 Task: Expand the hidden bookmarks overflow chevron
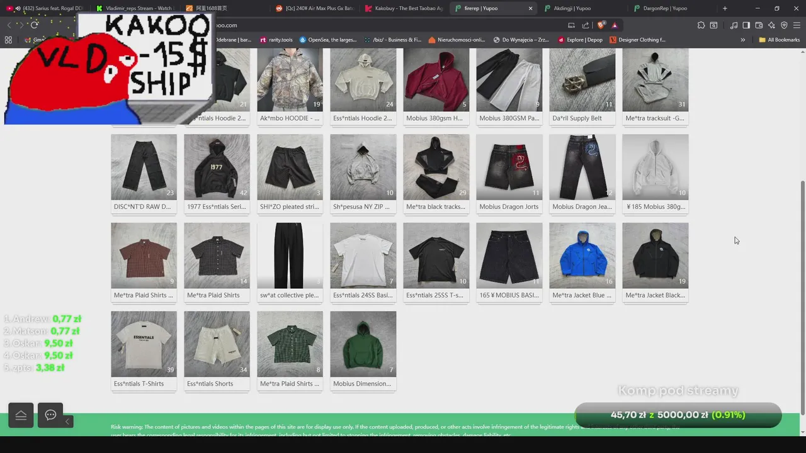[742, 40]
